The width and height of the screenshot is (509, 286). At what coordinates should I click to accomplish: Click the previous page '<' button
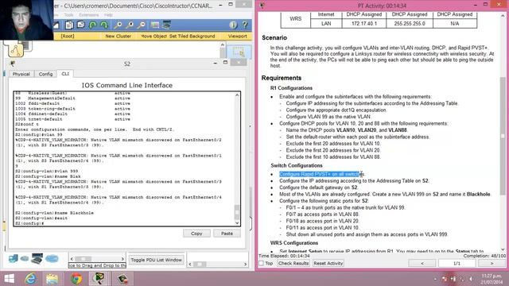click(x=422, y=263)
